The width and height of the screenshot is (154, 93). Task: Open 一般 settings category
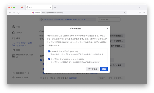pos(16,27)
